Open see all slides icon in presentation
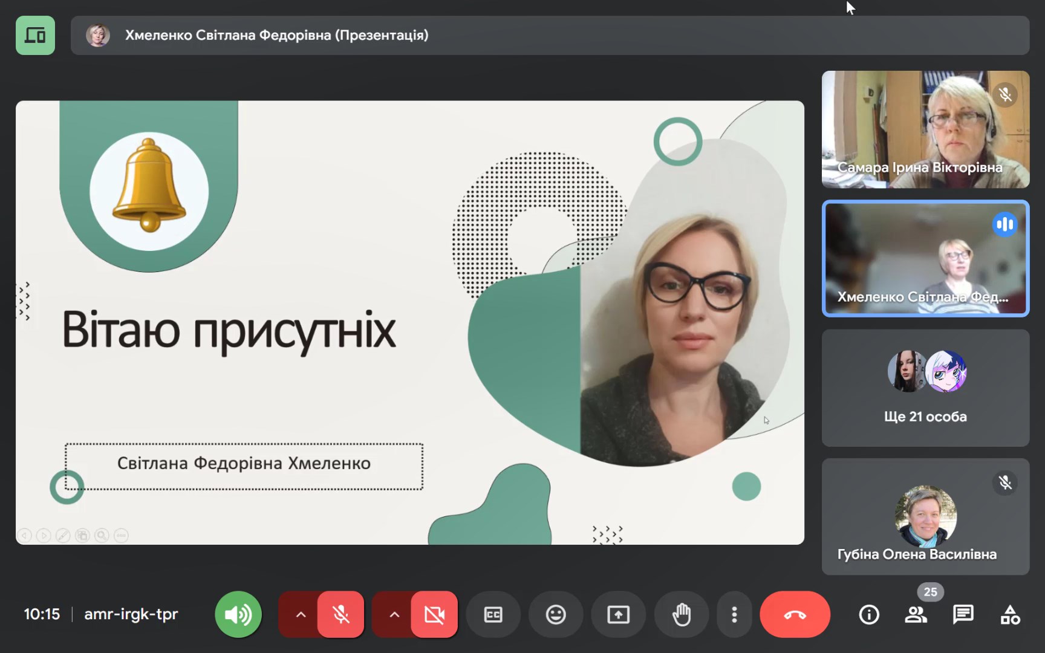1045x653 pixels. pyautogui.click(x=82, y=535)
